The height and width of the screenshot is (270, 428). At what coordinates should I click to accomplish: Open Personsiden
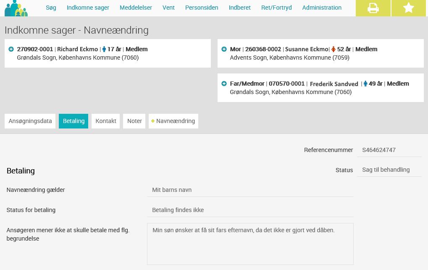[202, 8]
